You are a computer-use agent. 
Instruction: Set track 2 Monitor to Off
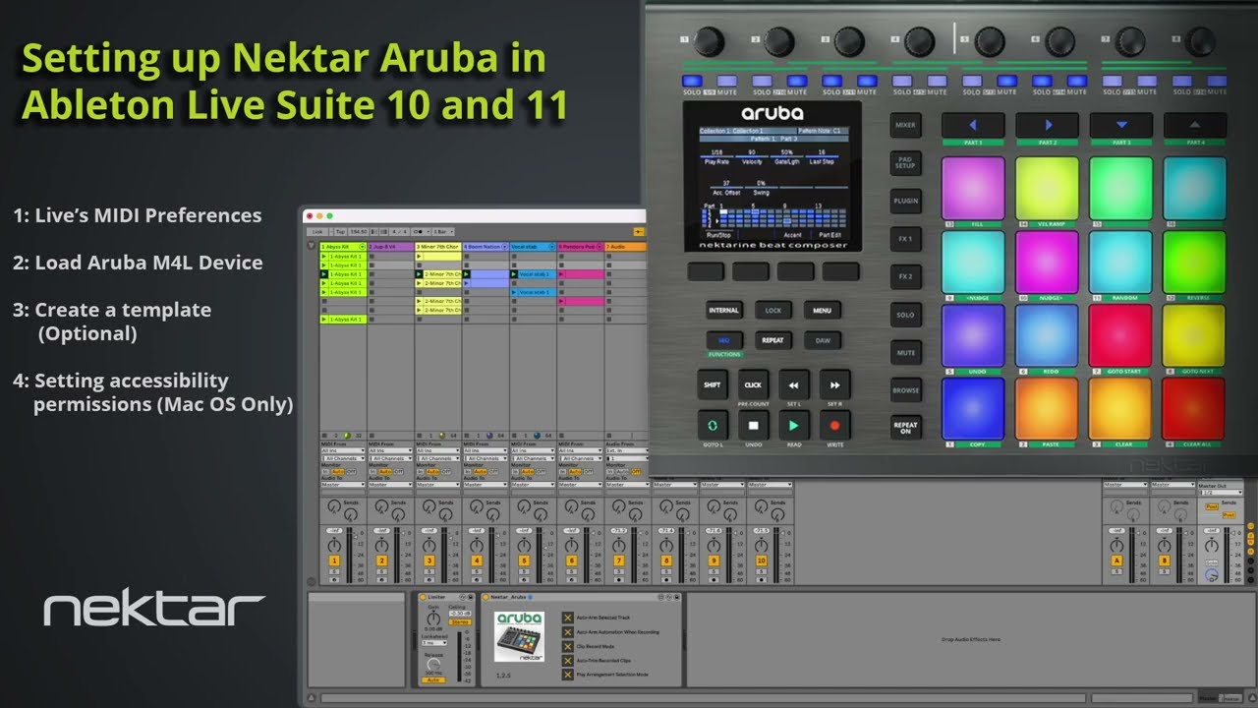pyautogui.click(x=399, y=472)
